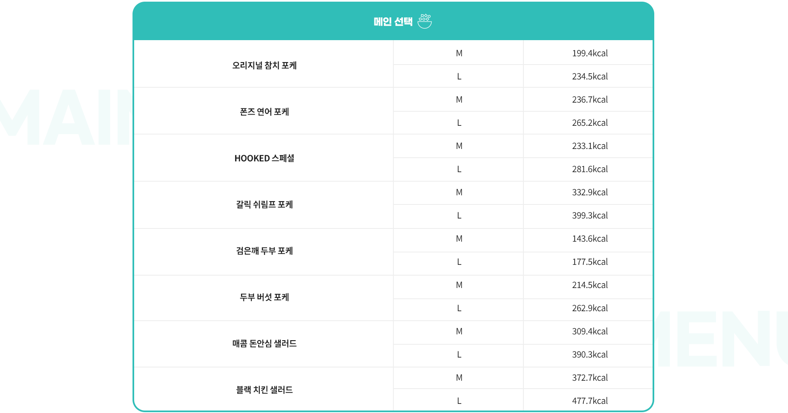Click the 검은깨 두부 포케 menu name
The image size is (788, 413).
[264, 251]
